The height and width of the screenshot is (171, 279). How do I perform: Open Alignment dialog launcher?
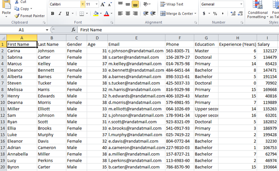coord(195,23)
